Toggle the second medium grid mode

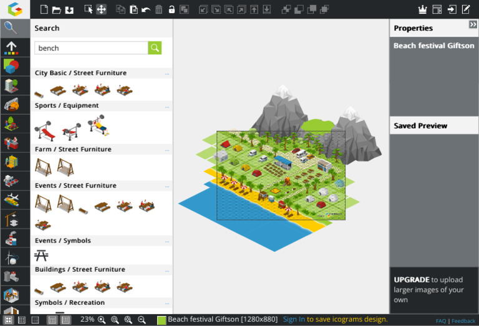click(22, 320)
